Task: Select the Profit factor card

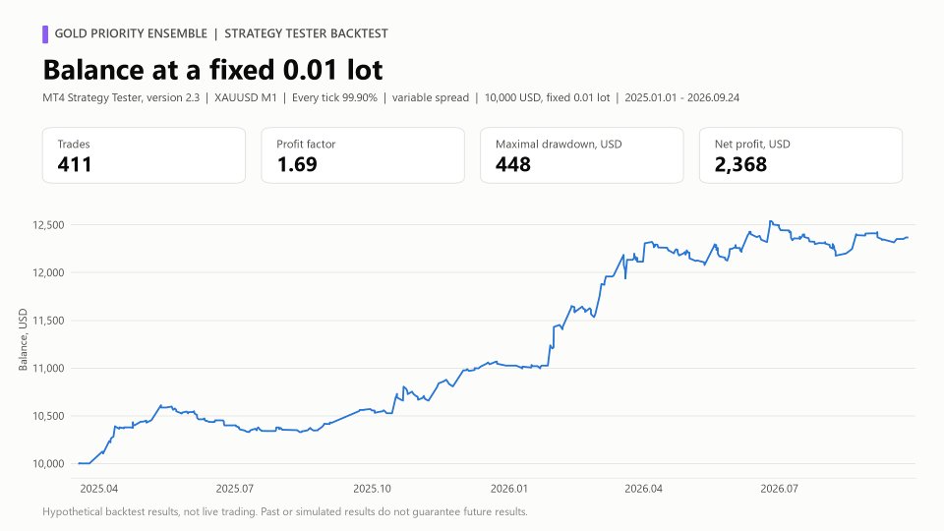Action: pyautogui.click(x=363, y=155)
